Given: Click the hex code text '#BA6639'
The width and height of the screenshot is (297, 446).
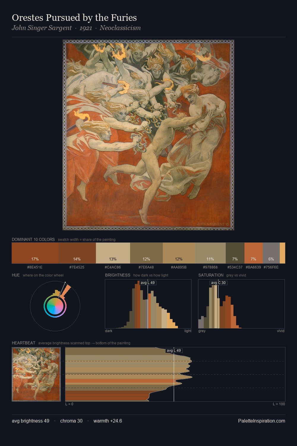Looking at the screenshot, I should (253, 267).
